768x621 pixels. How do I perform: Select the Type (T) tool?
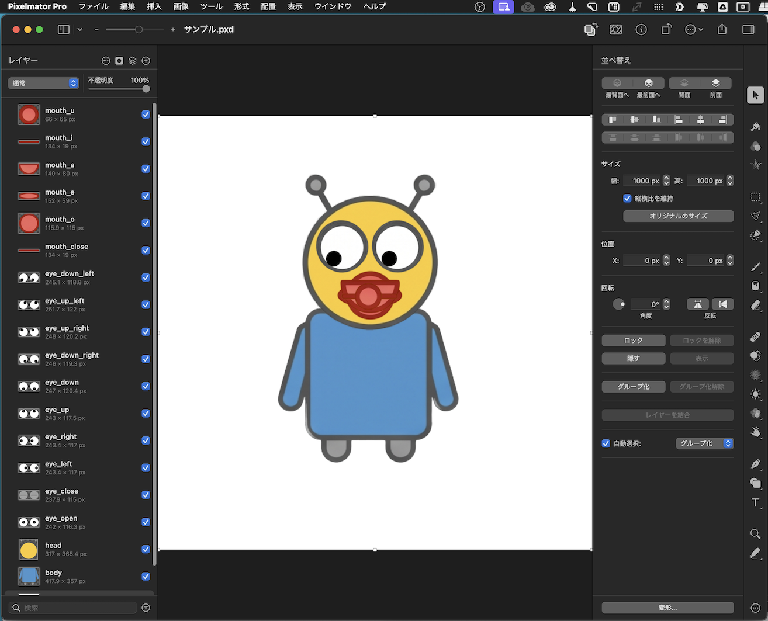point(756,503)
